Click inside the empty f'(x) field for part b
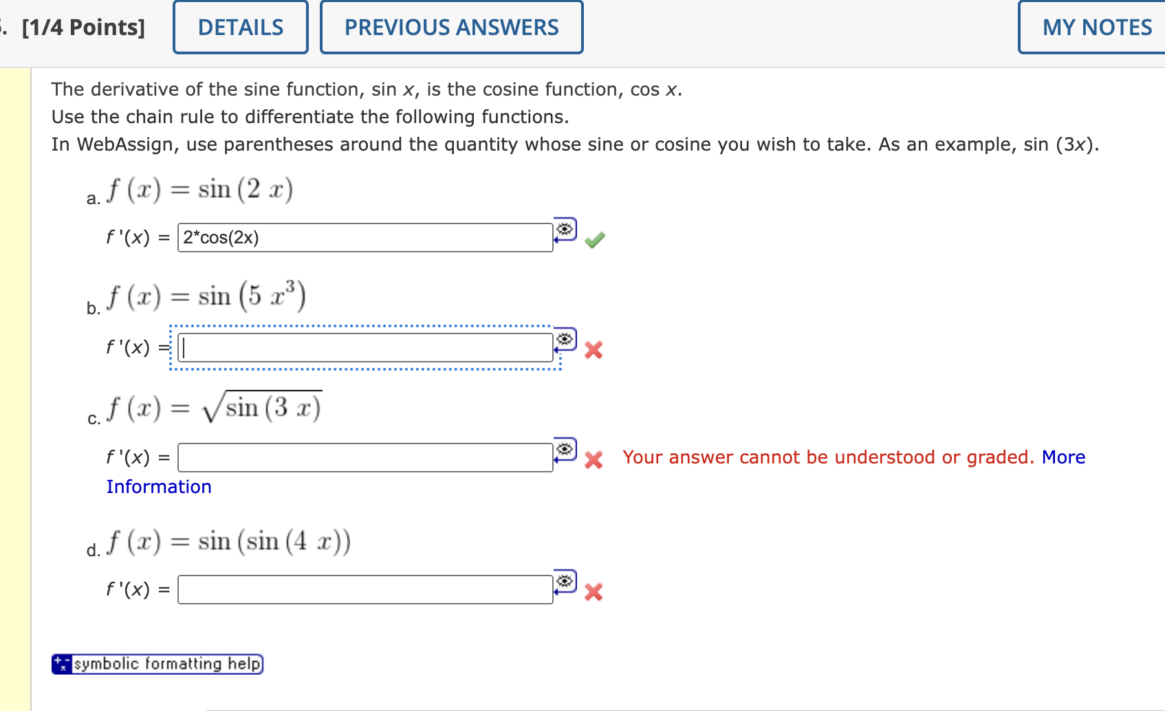 point(364,347)
